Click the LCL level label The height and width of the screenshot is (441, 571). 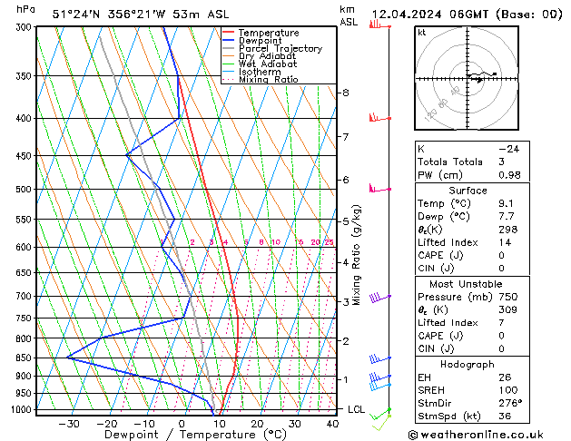[356, 409]
